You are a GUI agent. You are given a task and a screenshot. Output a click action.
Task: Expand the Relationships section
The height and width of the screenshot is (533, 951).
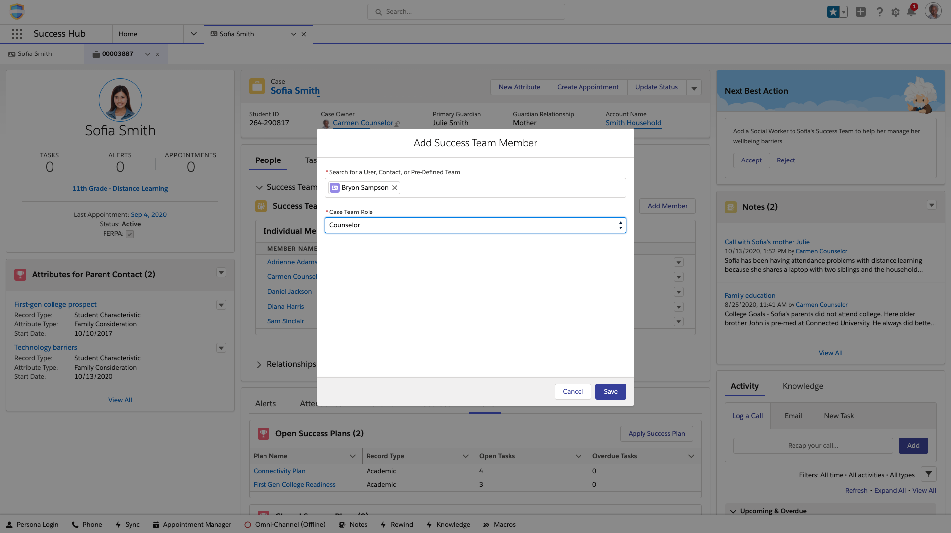[259, 364]
